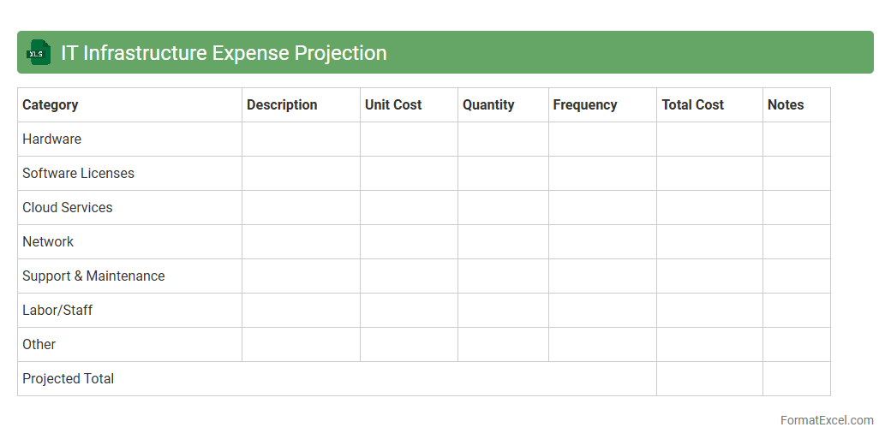The width and height of the screenshot is (891, 445).
Task: Click the Network category cell
Action: (x=48, y=242)
